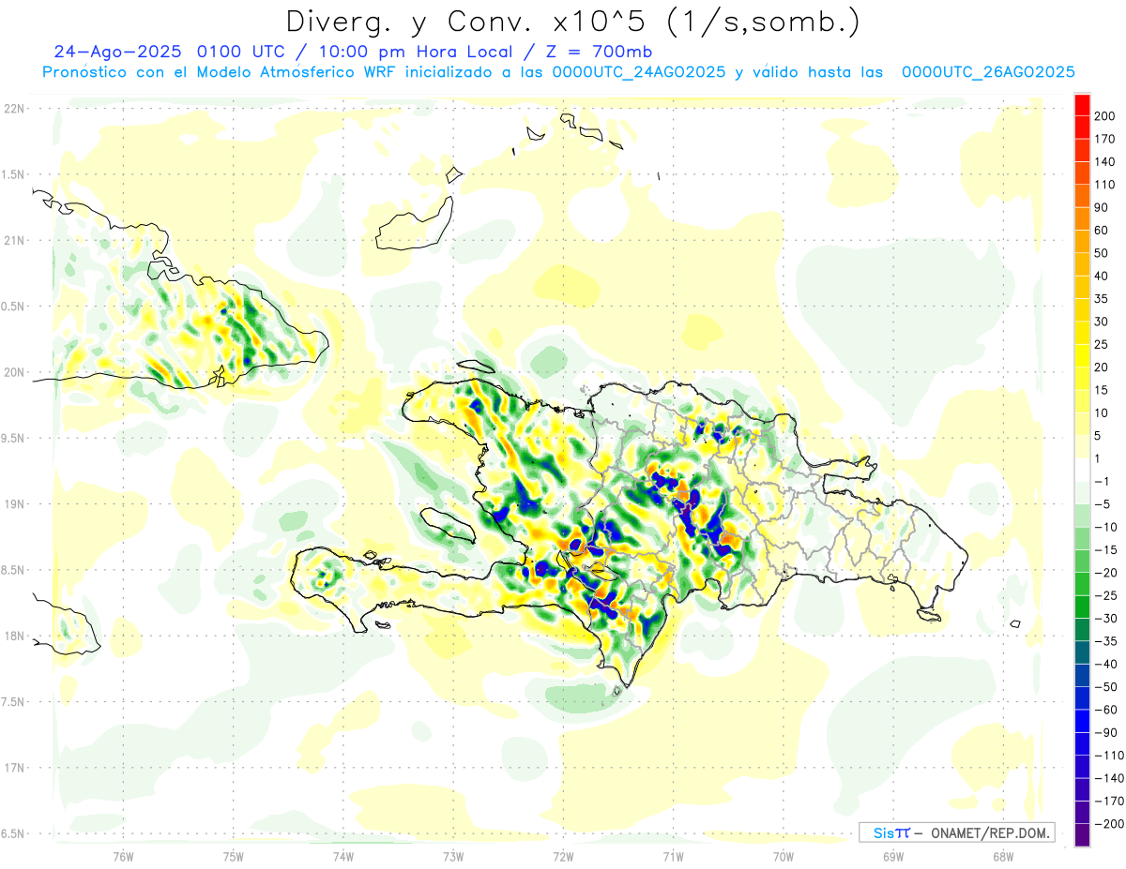Click the colorbar label "-5"
The height and width of the screenshot is (869, 1126).
click(1103, 504)
